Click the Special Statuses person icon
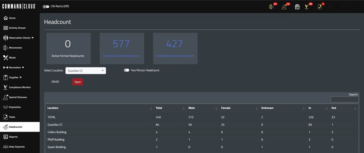 [6, 97]
